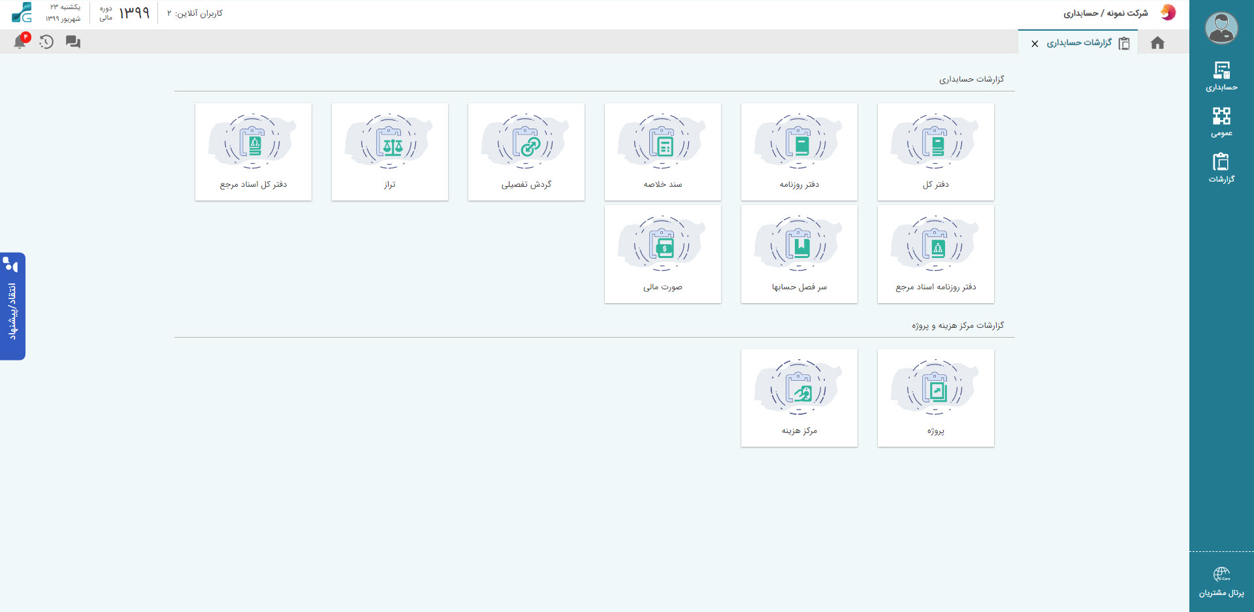Viewport: 1254px width, 612px height.
Task: Open the مرکز هزینه report card
Action: [x=799, y=398]
